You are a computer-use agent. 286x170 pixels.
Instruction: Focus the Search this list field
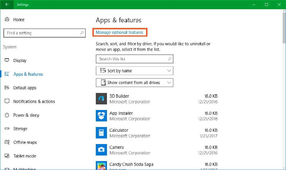(x=131, y=59)
